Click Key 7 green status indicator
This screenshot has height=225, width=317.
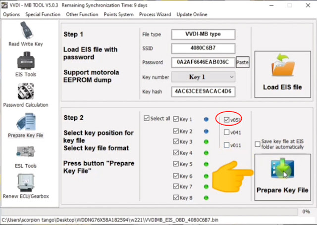206,186
